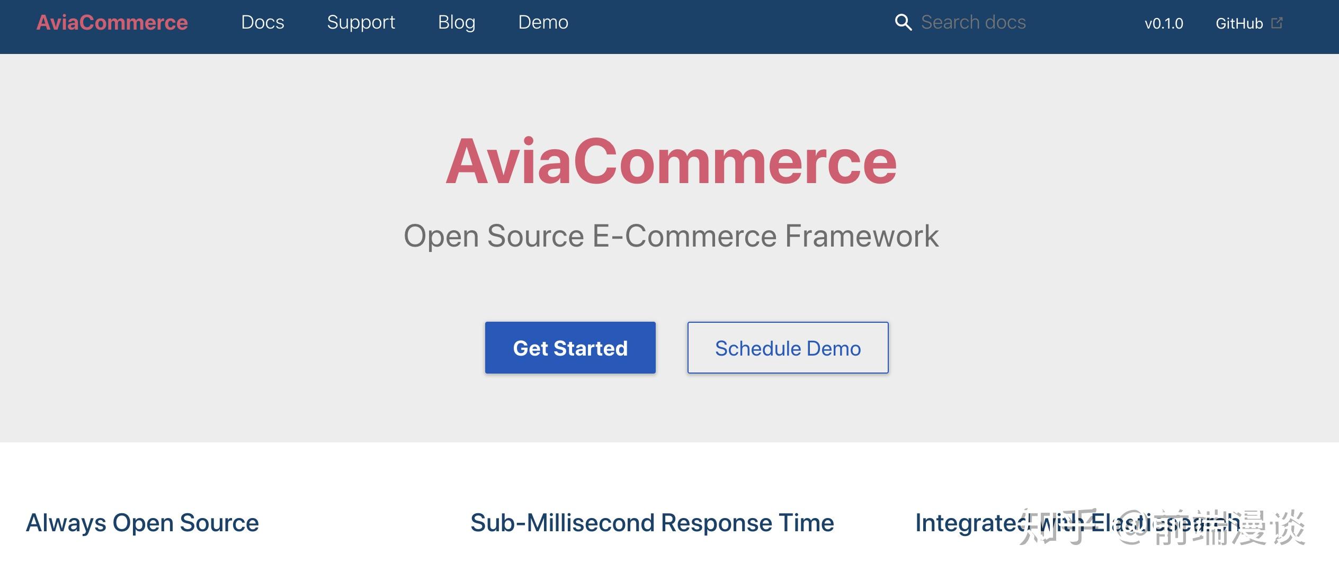The image size is (1339, 581).
Task: Click the Sub-Millisecond Response Time heading
Action: tap(652, 523)
